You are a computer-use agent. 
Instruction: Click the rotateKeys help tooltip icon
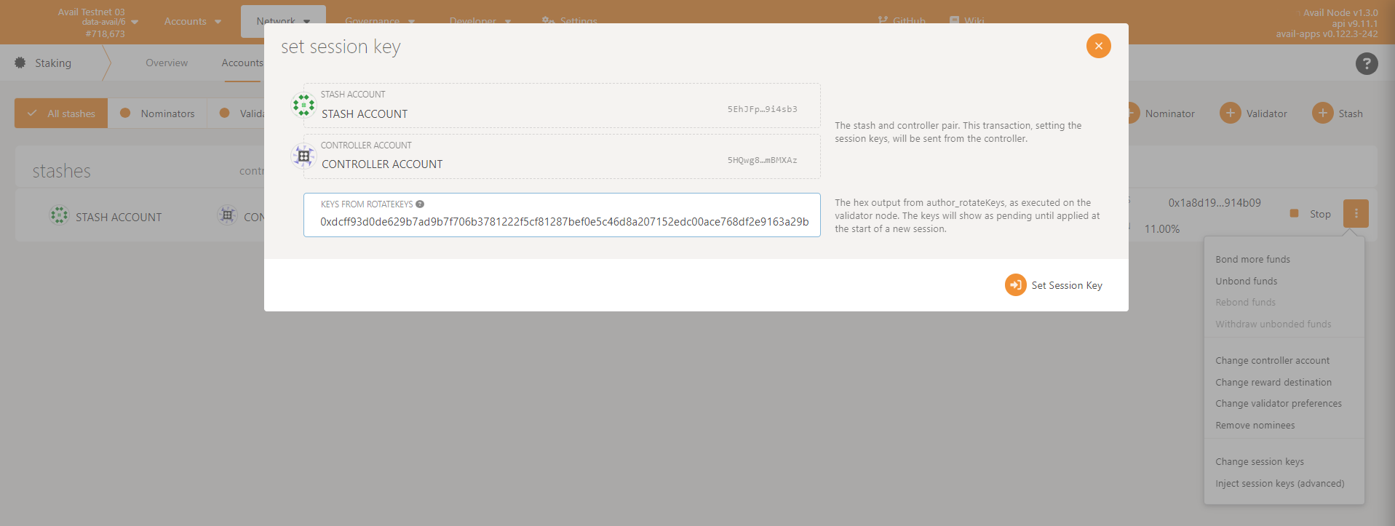[x=420, y=204]
